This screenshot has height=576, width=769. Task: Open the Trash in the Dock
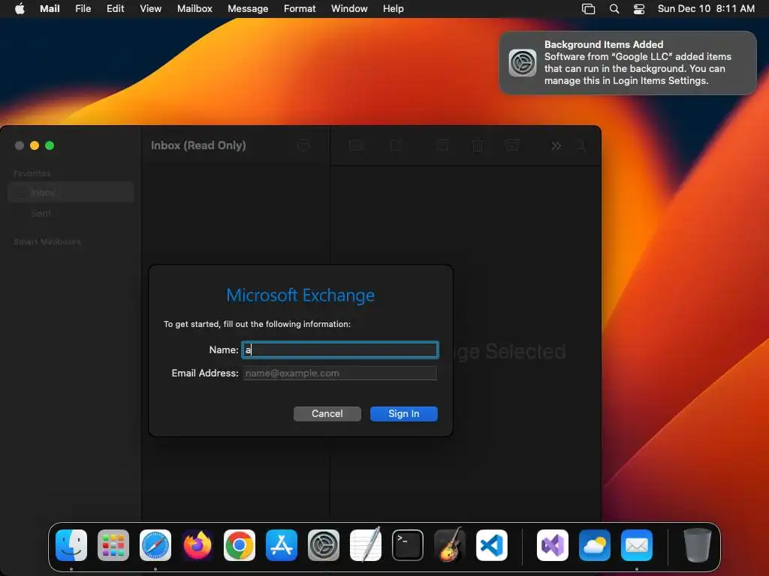tap(698, 545)
